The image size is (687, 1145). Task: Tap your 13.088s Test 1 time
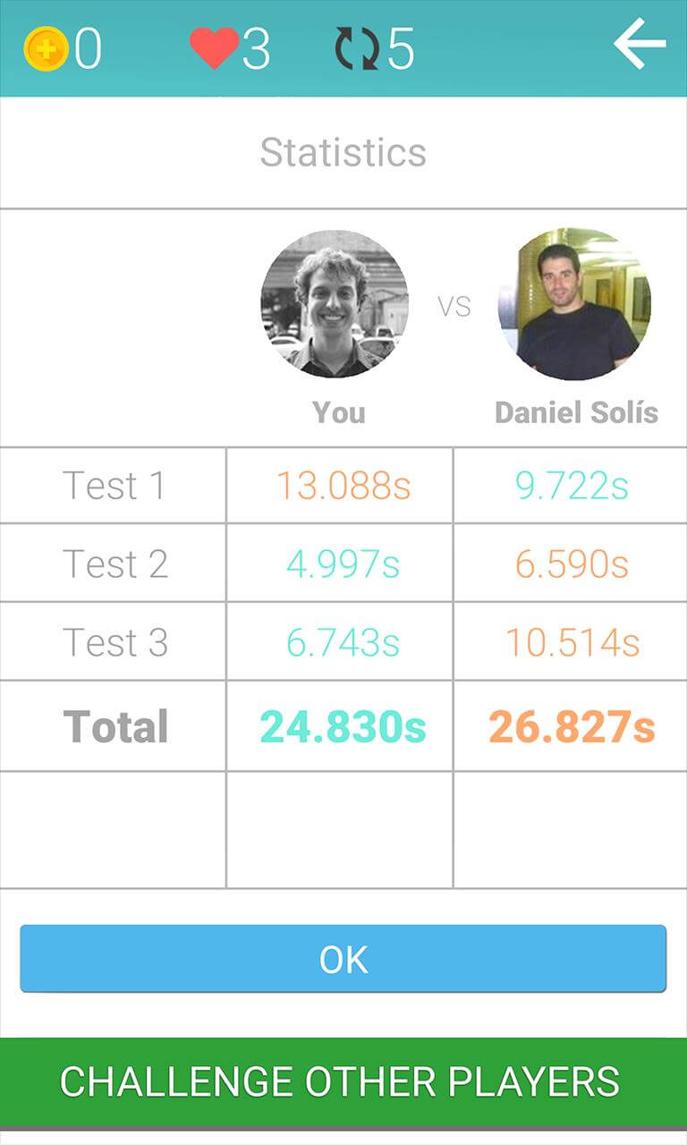click(343, 486)
